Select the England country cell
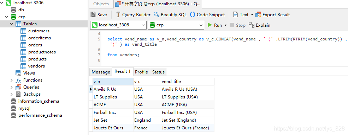Image resolution: width=348 pixels, height=135 pixels. tap(147, 120)
